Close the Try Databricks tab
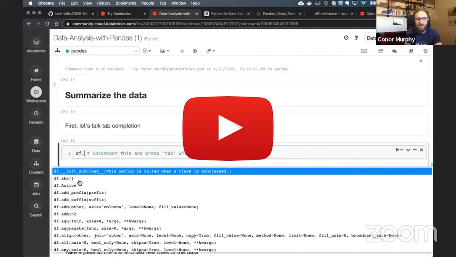Image resolution: width=456 pixels, height=257 pixels. [x=144, y=14]
